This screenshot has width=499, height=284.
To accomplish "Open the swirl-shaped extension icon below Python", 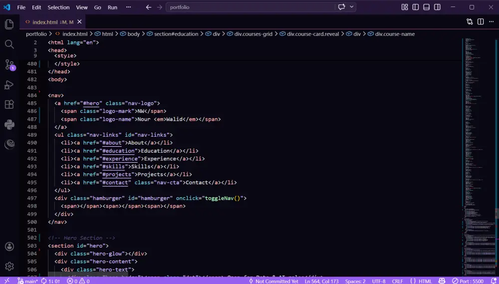I will point(9,144).
